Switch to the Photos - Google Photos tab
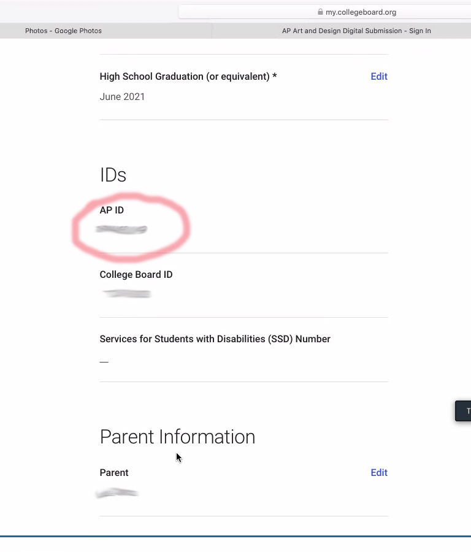Image resolution: width=471 pixels, height=552 pixels. [63, 31]
